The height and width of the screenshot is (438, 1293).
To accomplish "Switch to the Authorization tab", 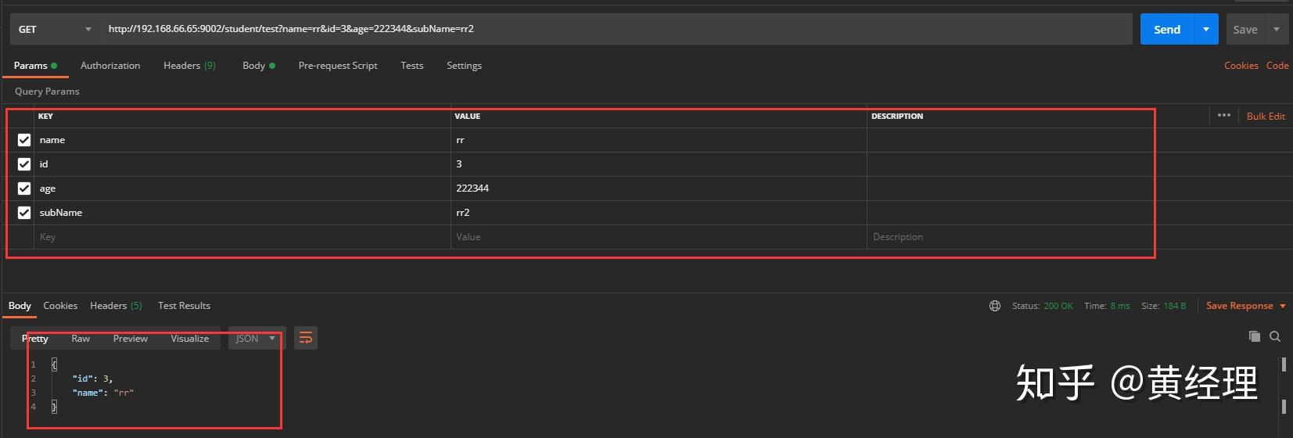I will 110,66.
